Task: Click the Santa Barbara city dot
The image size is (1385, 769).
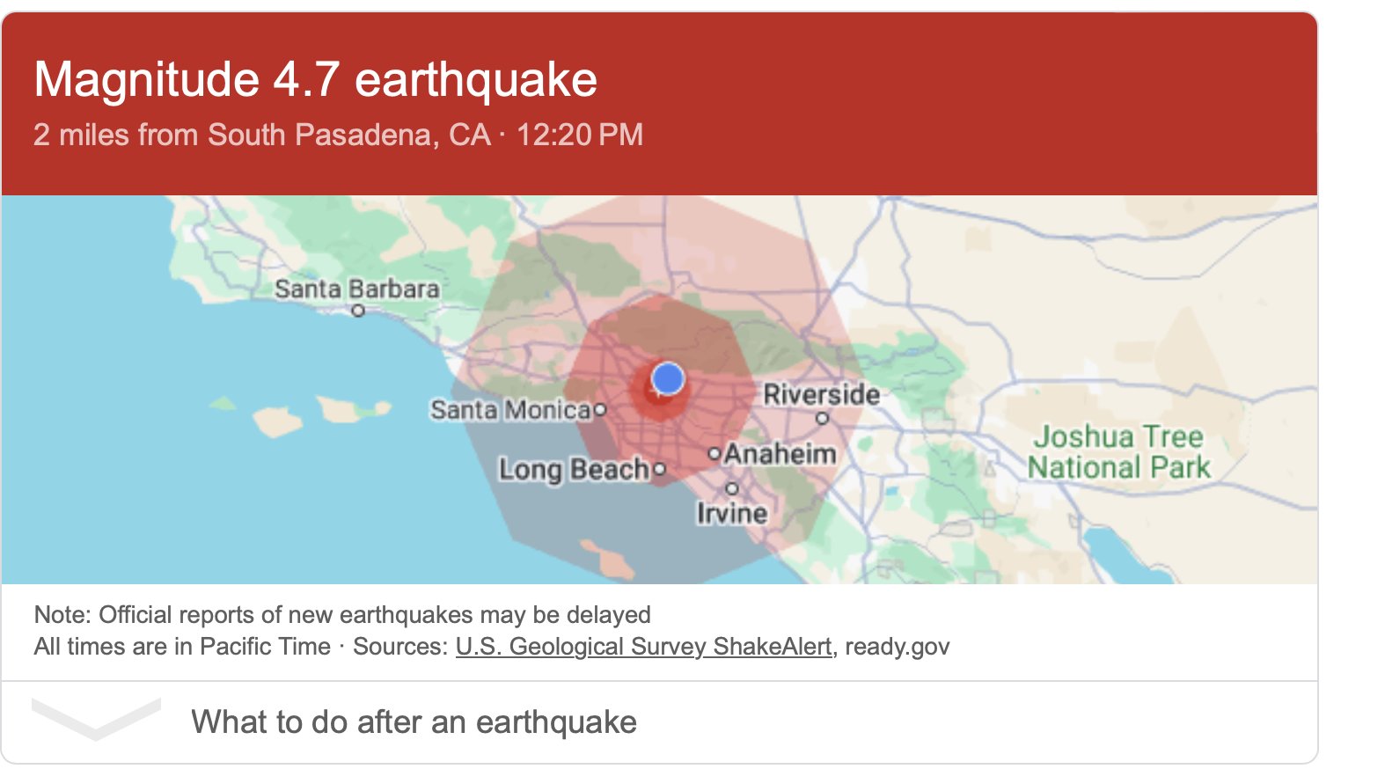Action: (358, 311)
